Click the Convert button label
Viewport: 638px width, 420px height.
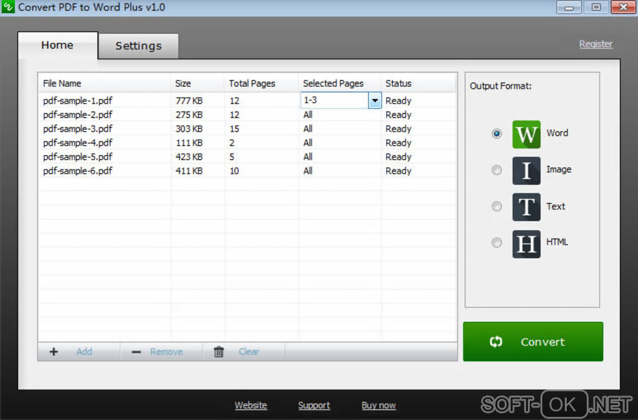542,342
